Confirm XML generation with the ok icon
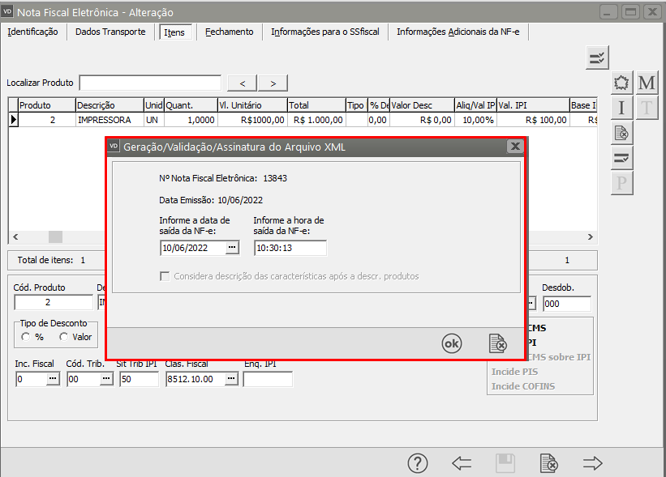Image resolution: width=666 pixels, height=477 pixels. [451, 343]
